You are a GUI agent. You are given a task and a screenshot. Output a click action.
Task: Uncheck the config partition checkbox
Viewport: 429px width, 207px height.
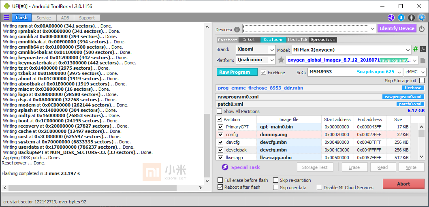point(220,134)
